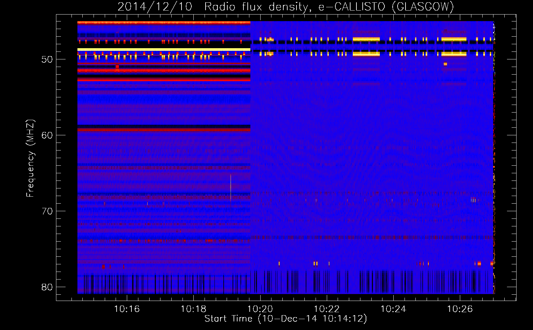
Task: Click the red horizontal band just above 60 MHz
Action: (164, 130)
